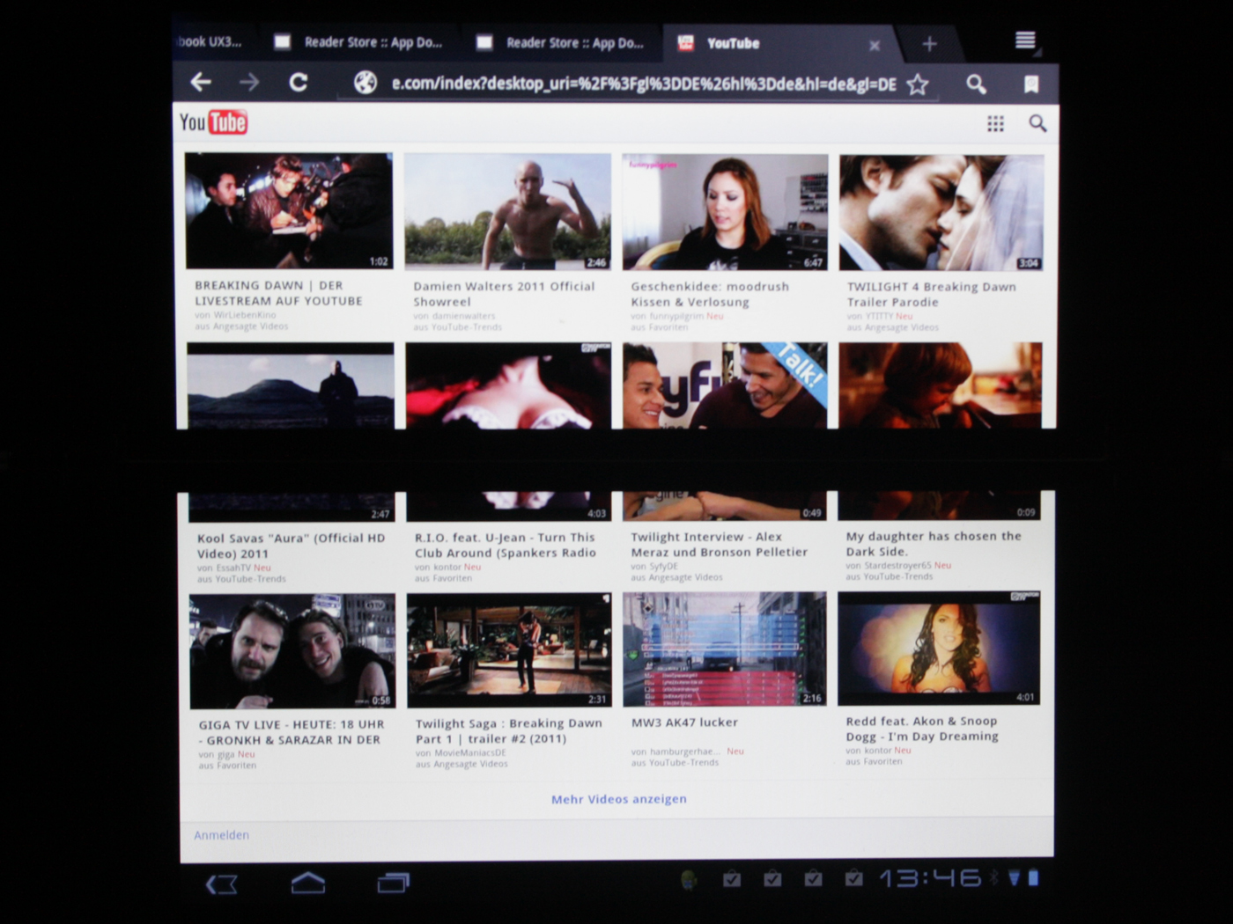The width and height of the screenshot is (1233, 924).
Task: Open the 'My daughter' Dark Side thumbnail
Action: 940,430
